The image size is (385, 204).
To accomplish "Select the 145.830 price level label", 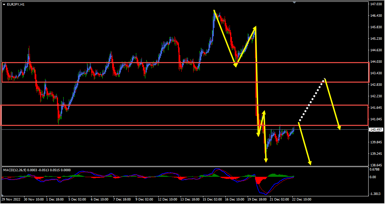I will pyautogui.click(x=376, y=27).
